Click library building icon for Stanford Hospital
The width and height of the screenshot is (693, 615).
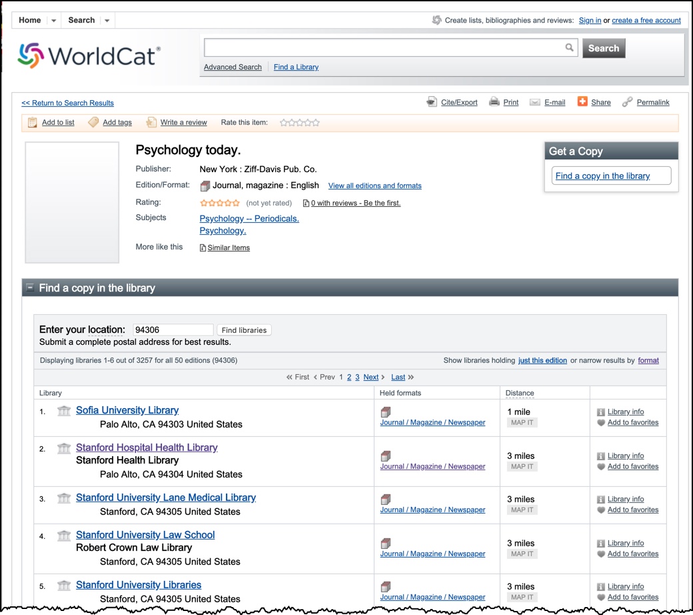tap(64, 448)
